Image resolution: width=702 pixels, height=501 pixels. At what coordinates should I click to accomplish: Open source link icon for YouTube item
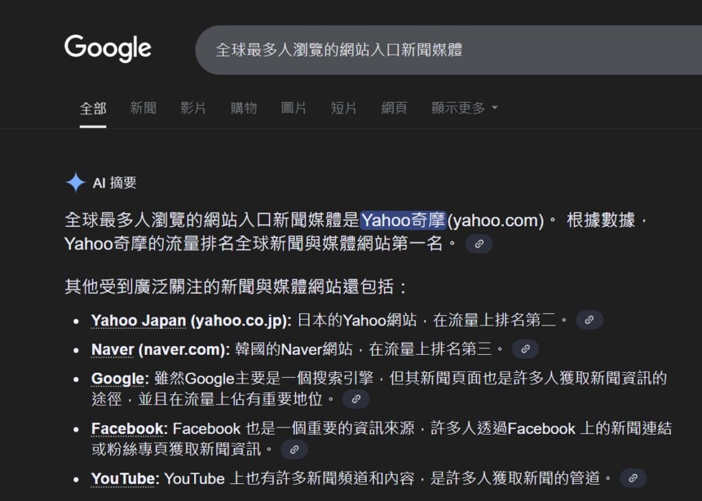click(633, 478)
